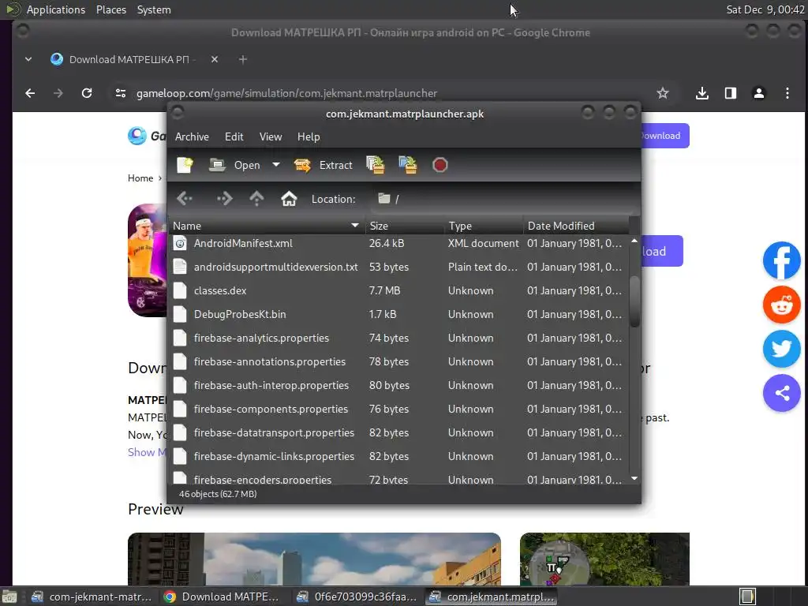Open Chrome profile icon
The image size is (808, 606).
coord(758,93)
